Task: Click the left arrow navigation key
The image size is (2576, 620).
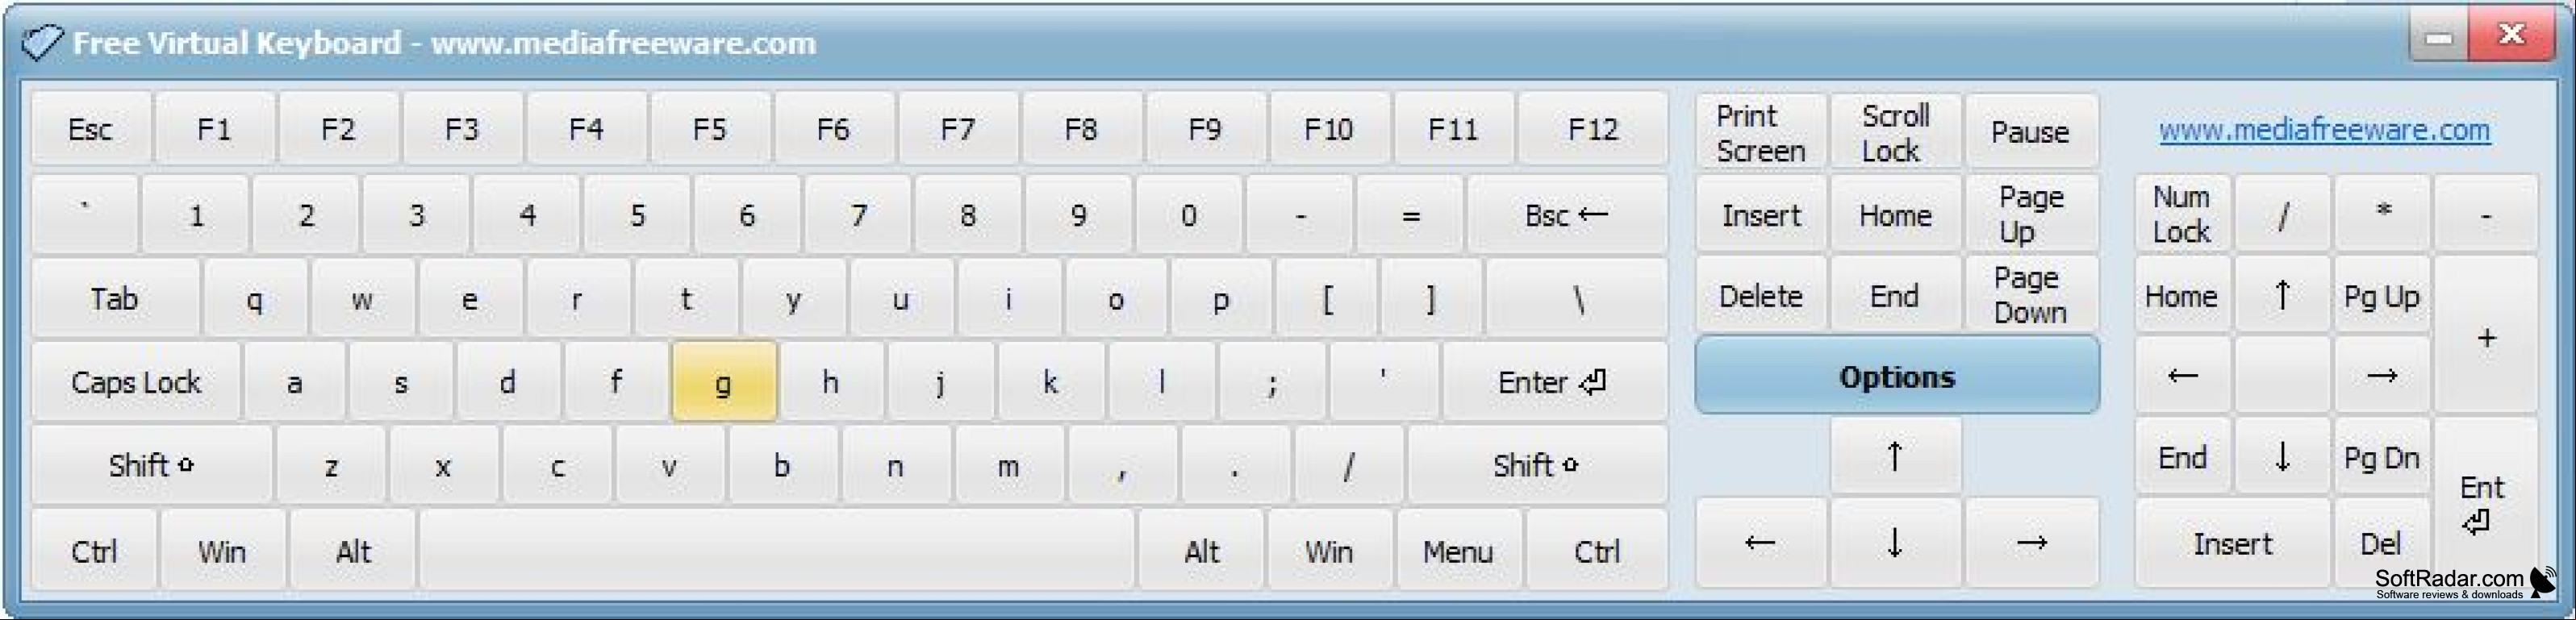Action: [1760, 543]
